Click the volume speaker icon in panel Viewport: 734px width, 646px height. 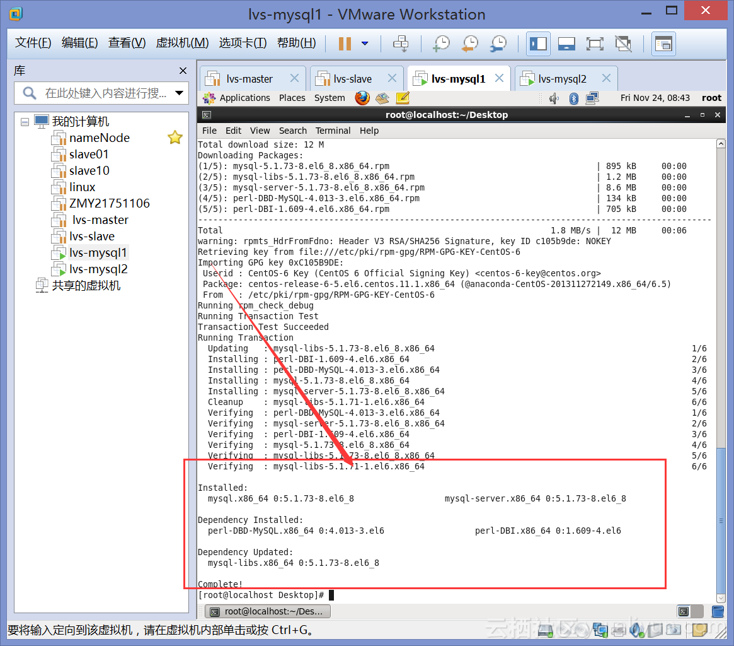click(x=554, y=98)
